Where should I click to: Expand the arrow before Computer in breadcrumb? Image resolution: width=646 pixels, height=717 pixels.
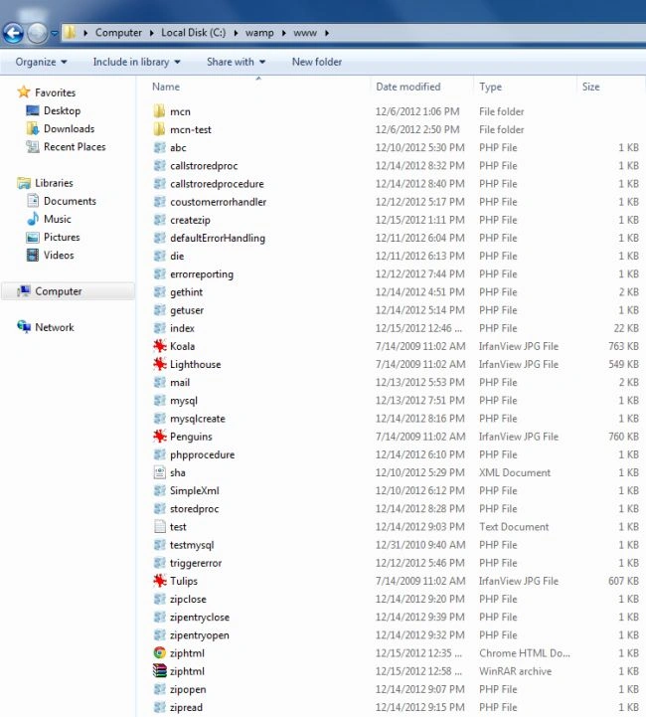point(85,33)
